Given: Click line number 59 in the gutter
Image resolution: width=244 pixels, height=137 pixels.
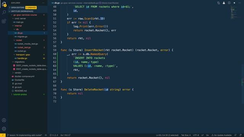Looking at the screenshot, I should pos(55,50).
